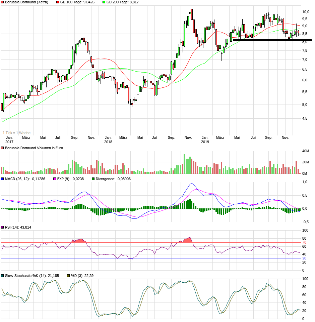The width and height of the screenshot is (315, 322).
Task: Click the Borussia Dortmund Volumen legend swatch
Action: [2, 148]
